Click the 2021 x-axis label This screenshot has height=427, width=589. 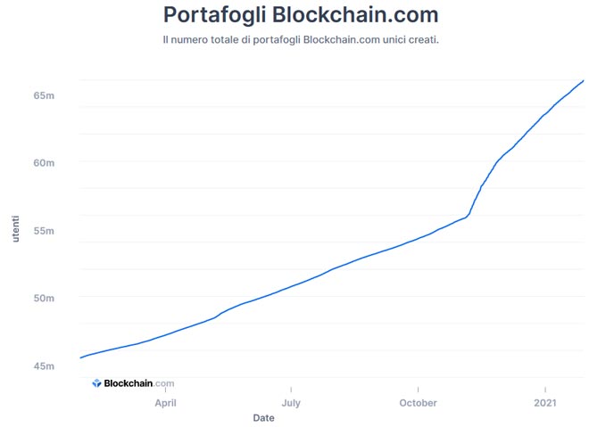tap(545, 403)
